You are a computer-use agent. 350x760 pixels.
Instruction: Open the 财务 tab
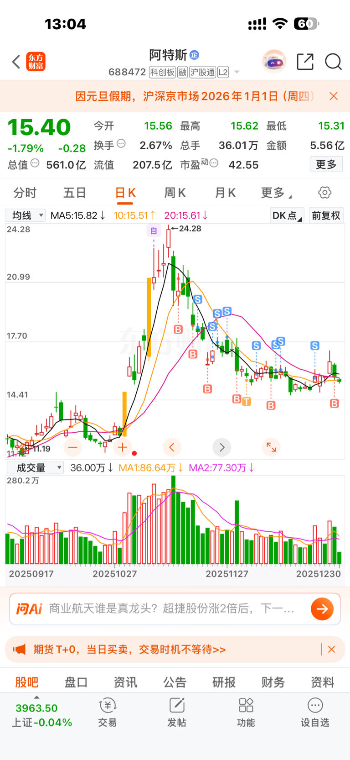273,682
